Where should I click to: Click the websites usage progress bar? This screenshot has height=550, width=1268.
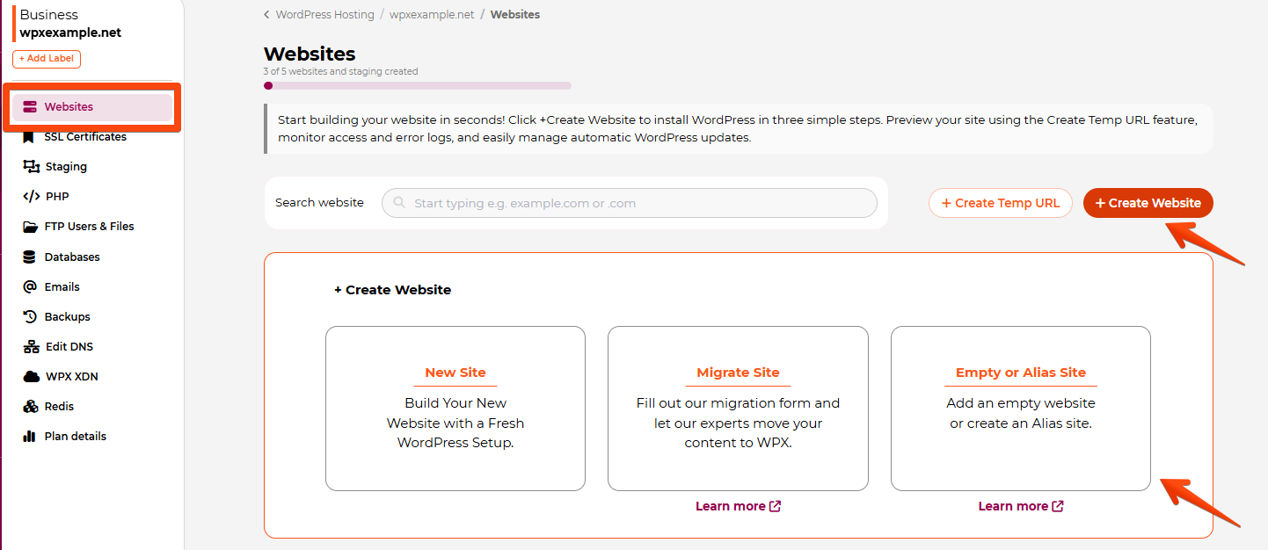click(418, 85)
